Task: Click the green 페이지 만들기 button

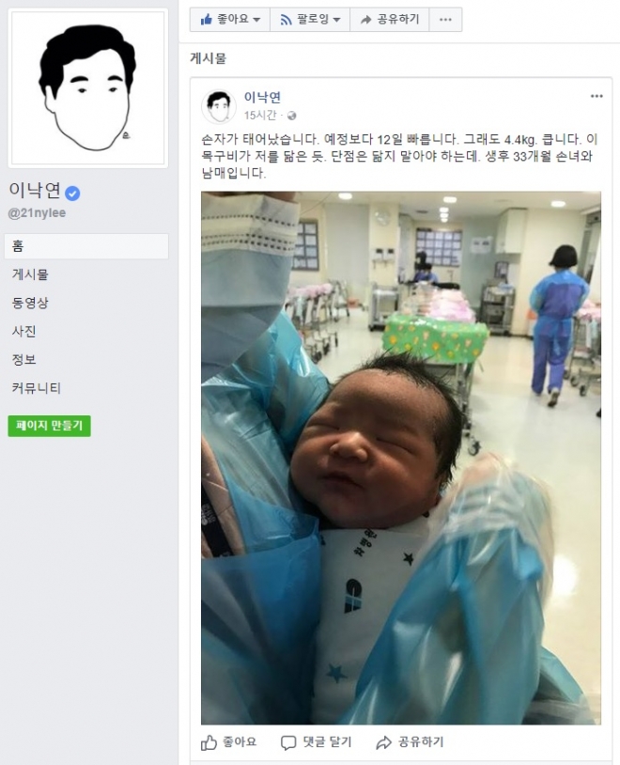Action: tap(49, 426)
